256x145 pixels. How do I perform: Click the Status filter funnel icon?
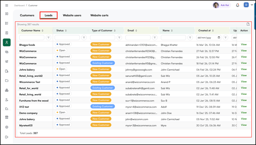click(x=84, y=37)
